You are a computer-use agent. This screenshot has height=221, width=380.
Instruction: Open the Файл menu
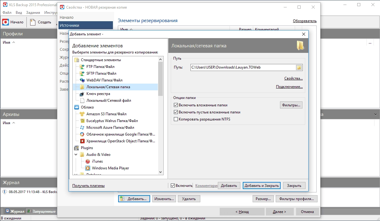(7, 13)
